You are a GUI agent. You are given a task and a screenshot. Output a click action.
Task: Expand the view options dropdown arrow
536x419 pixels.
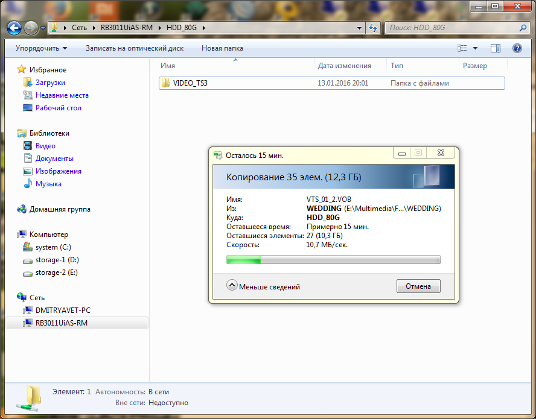coord(475,48)
